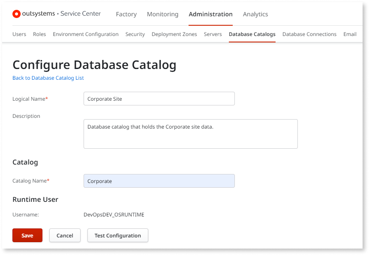This screenshot has width=369, height=255.
Task: Select the Administration menu
Action: tap(210, 14)
